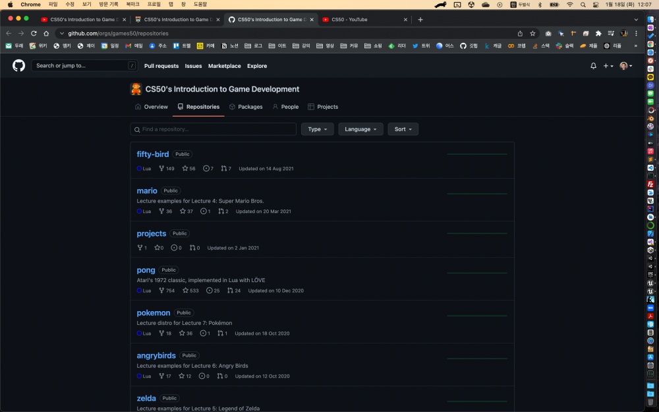Open Explore in GitHub header

[257, 66]
